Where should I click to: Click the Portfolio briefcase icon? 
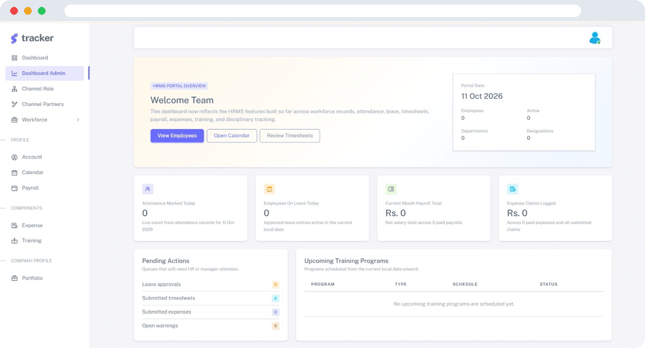coord(14,278)
